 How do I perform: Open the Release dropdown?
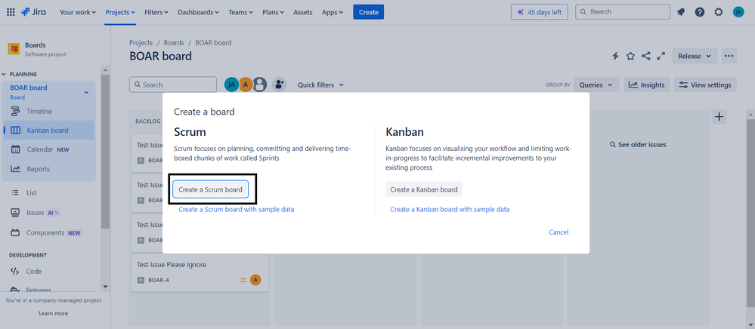coord(695,57)
